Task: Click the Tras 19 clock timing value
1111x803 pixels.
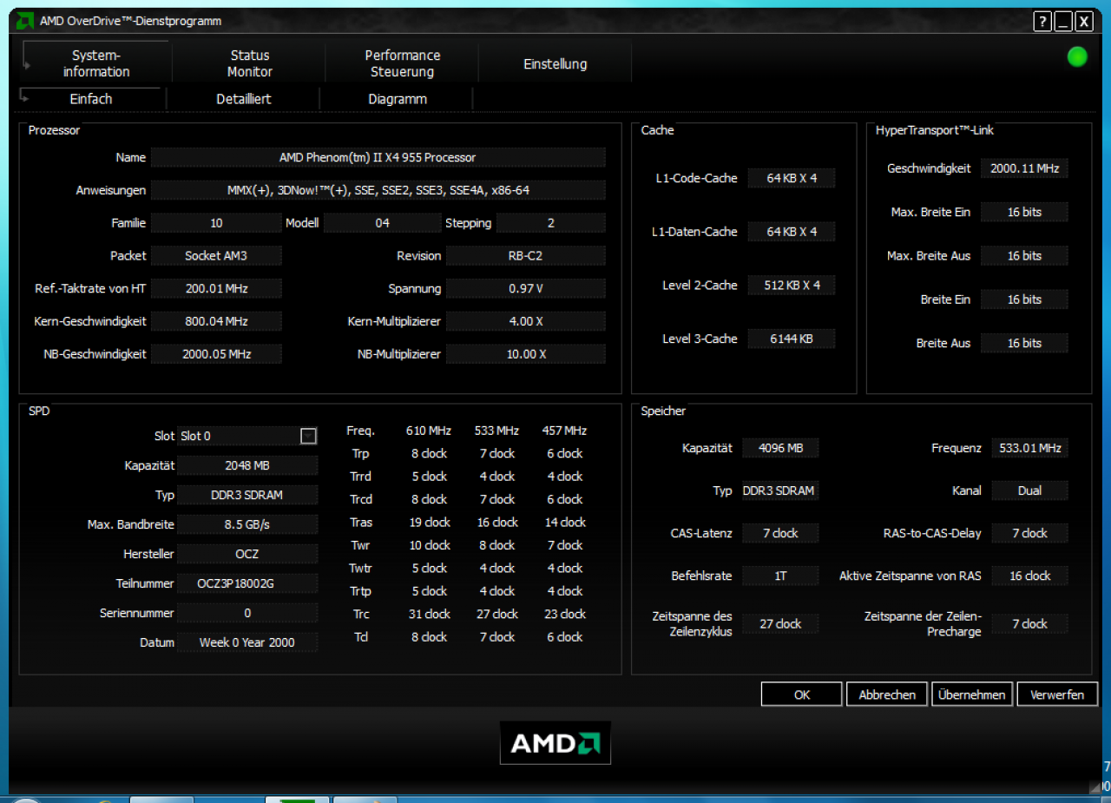Action: coord(430,523)
